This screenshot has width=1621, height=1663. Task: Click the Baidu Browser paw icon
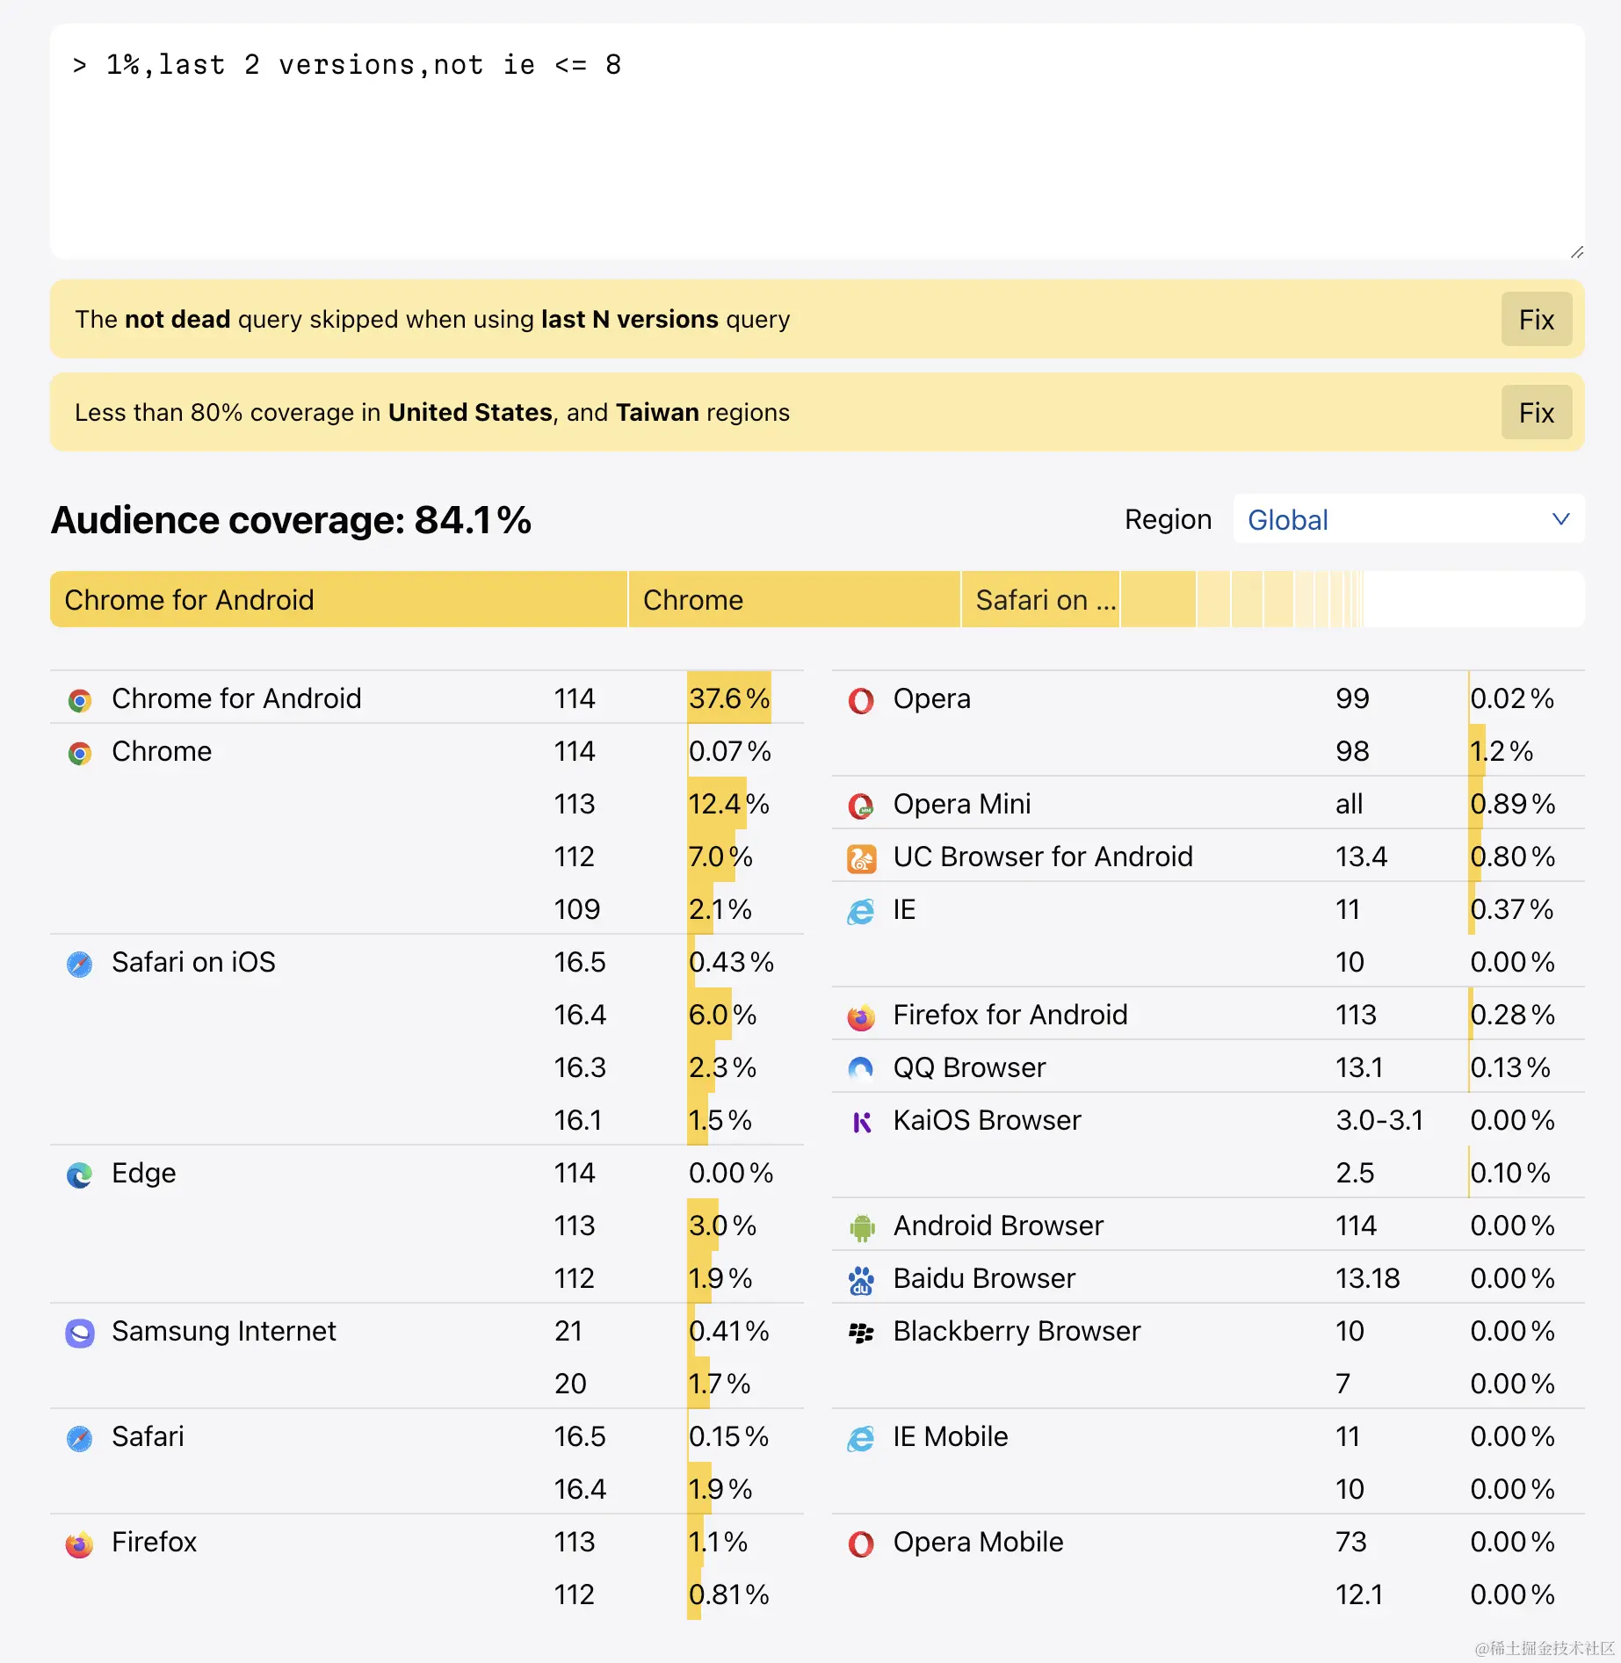(x=861, y=1280)
